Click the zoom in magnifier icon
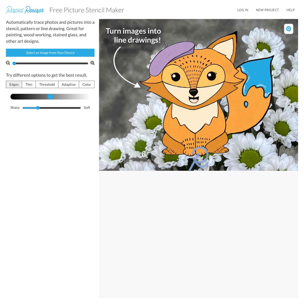The width and height of the screenshot is (304, 304). 92,63
